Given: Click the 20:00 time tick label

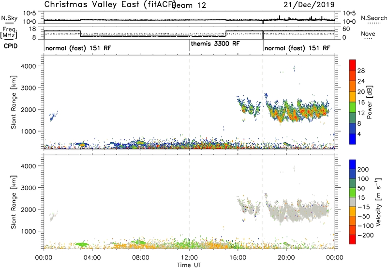Looking at the screenshot, I should pos(286,258).
